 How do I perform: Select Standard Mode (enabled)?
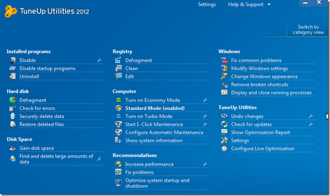pos(155,108)
